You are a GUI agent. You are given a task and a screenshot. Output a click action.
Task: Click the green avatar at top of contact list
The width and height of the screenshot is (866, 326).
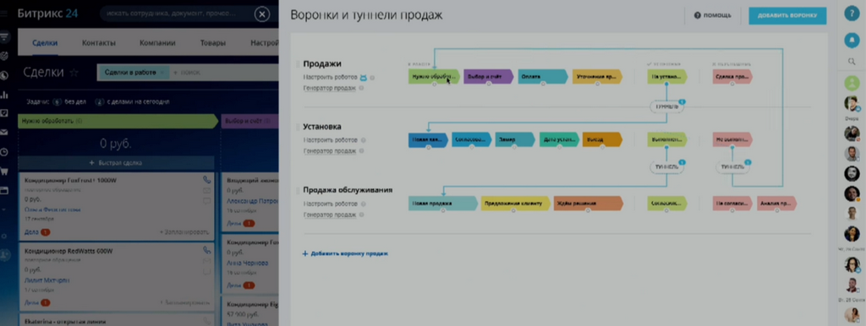coord(852,83)
